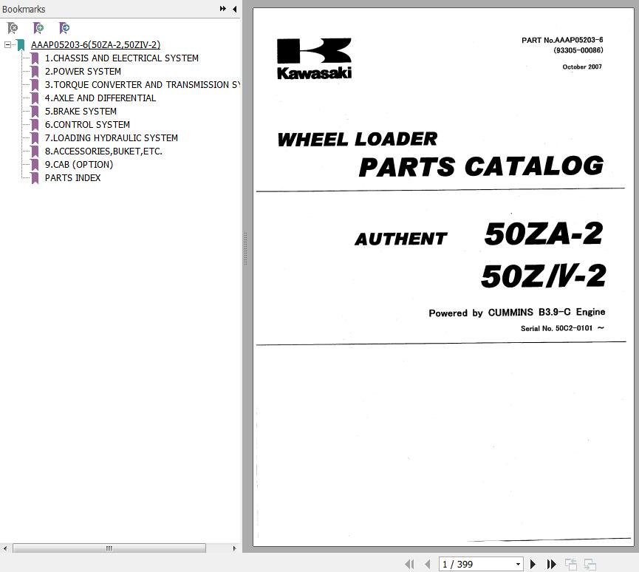Open bookmark 9.CAB (OPTION)
639x572 pixels.
point(79,165)
